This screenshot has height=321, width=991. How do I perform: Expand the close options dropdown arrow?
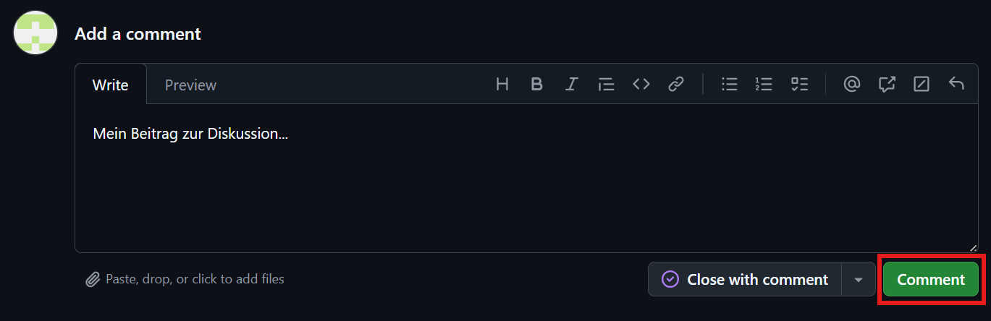click(x=859, y=279)
